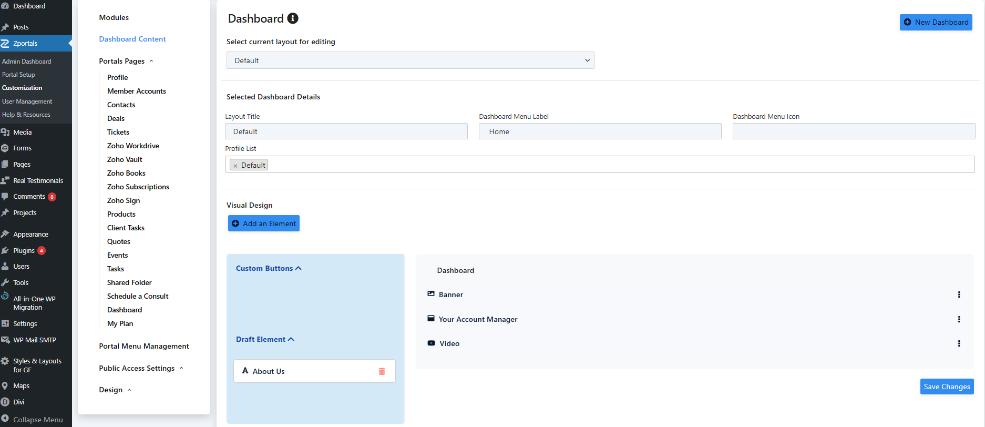Click Add an Element button

click(x=264, y=223)
